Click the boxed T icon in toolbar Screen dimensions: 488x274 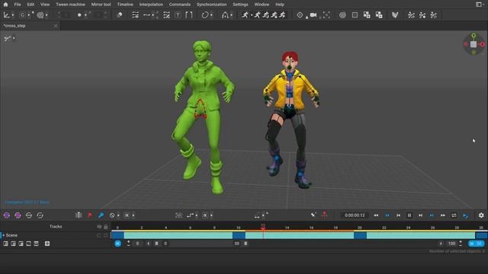178,15
